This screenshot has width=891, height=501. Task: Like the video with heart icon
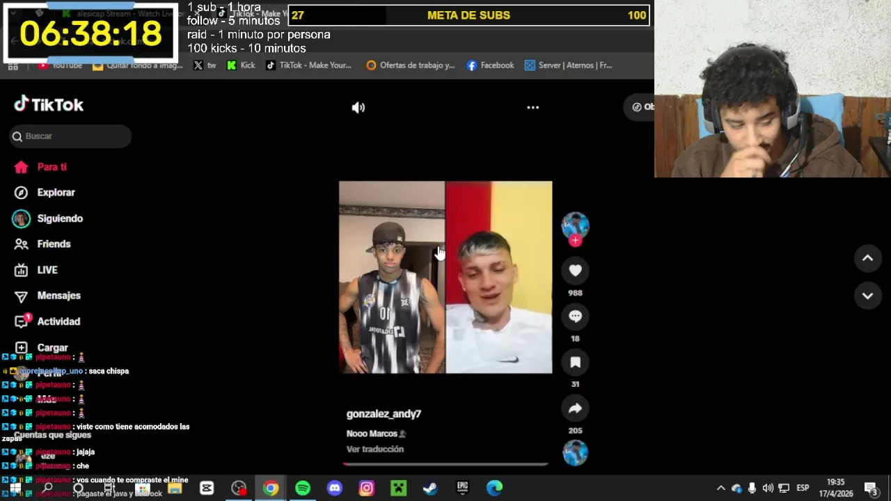coord(575,271)
